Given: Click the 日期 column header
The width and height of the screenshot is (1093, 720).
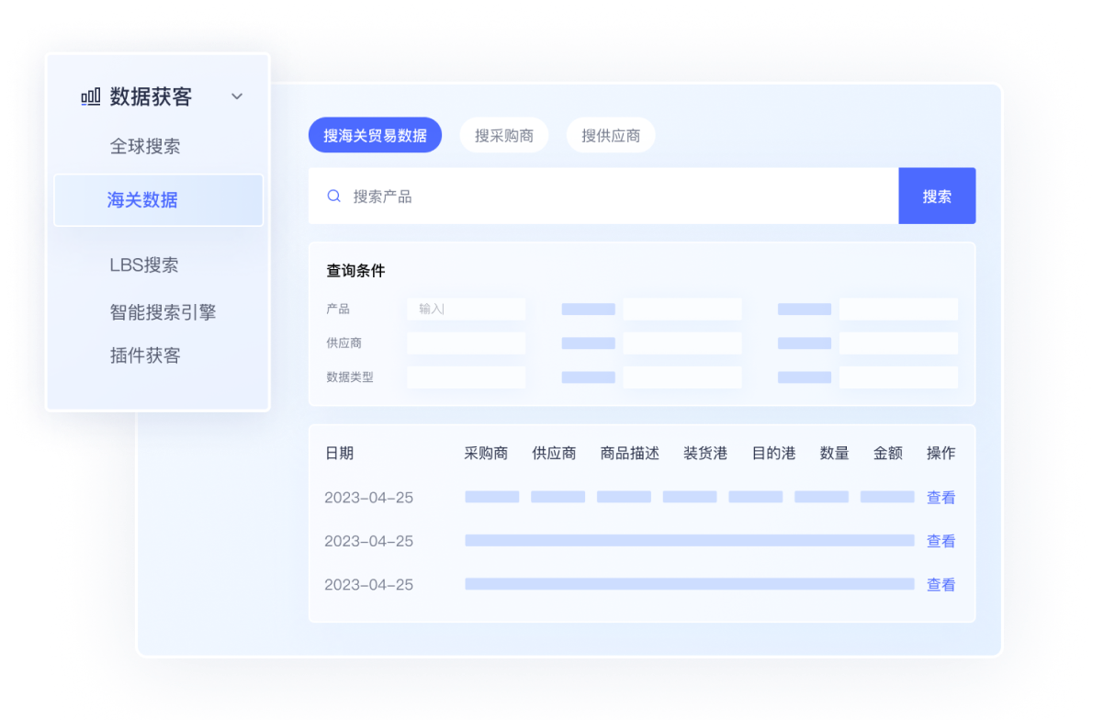Looking at the screenshot, I should [x=340, y=454].
